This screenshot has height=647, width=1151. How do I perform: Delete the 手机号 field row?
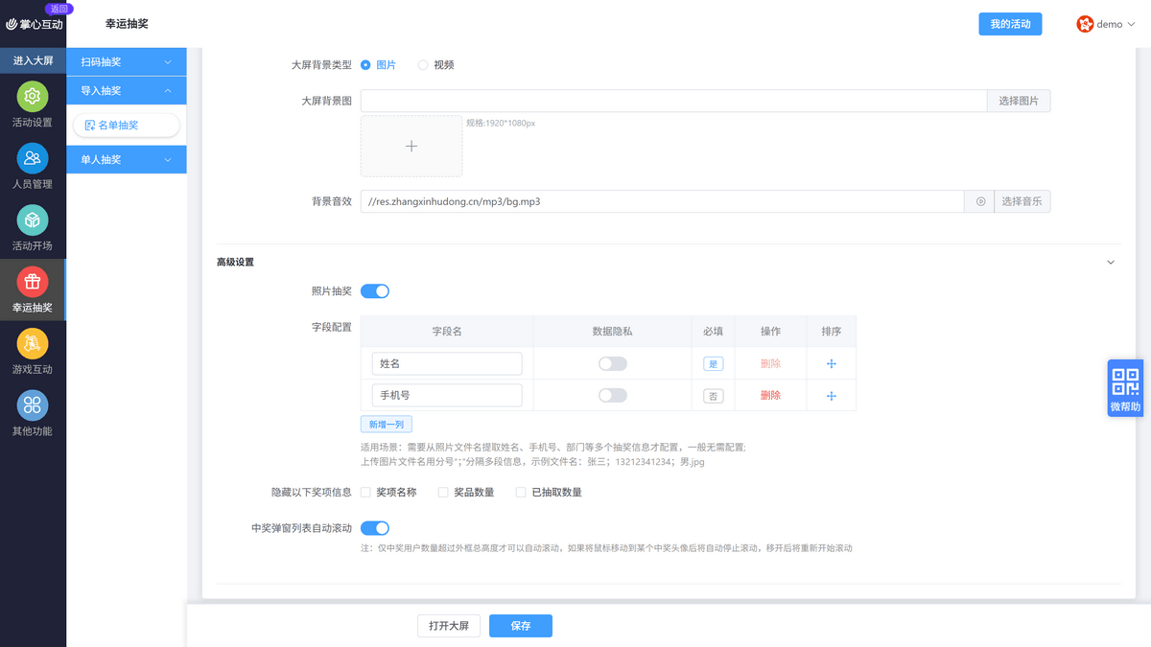coord(770,396)
